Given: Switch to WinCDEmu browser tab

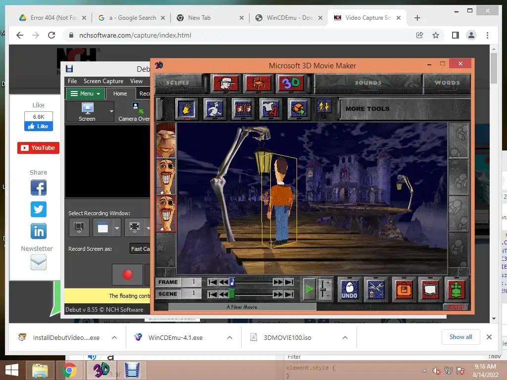Looking at the screenshot, I should 289,18.
